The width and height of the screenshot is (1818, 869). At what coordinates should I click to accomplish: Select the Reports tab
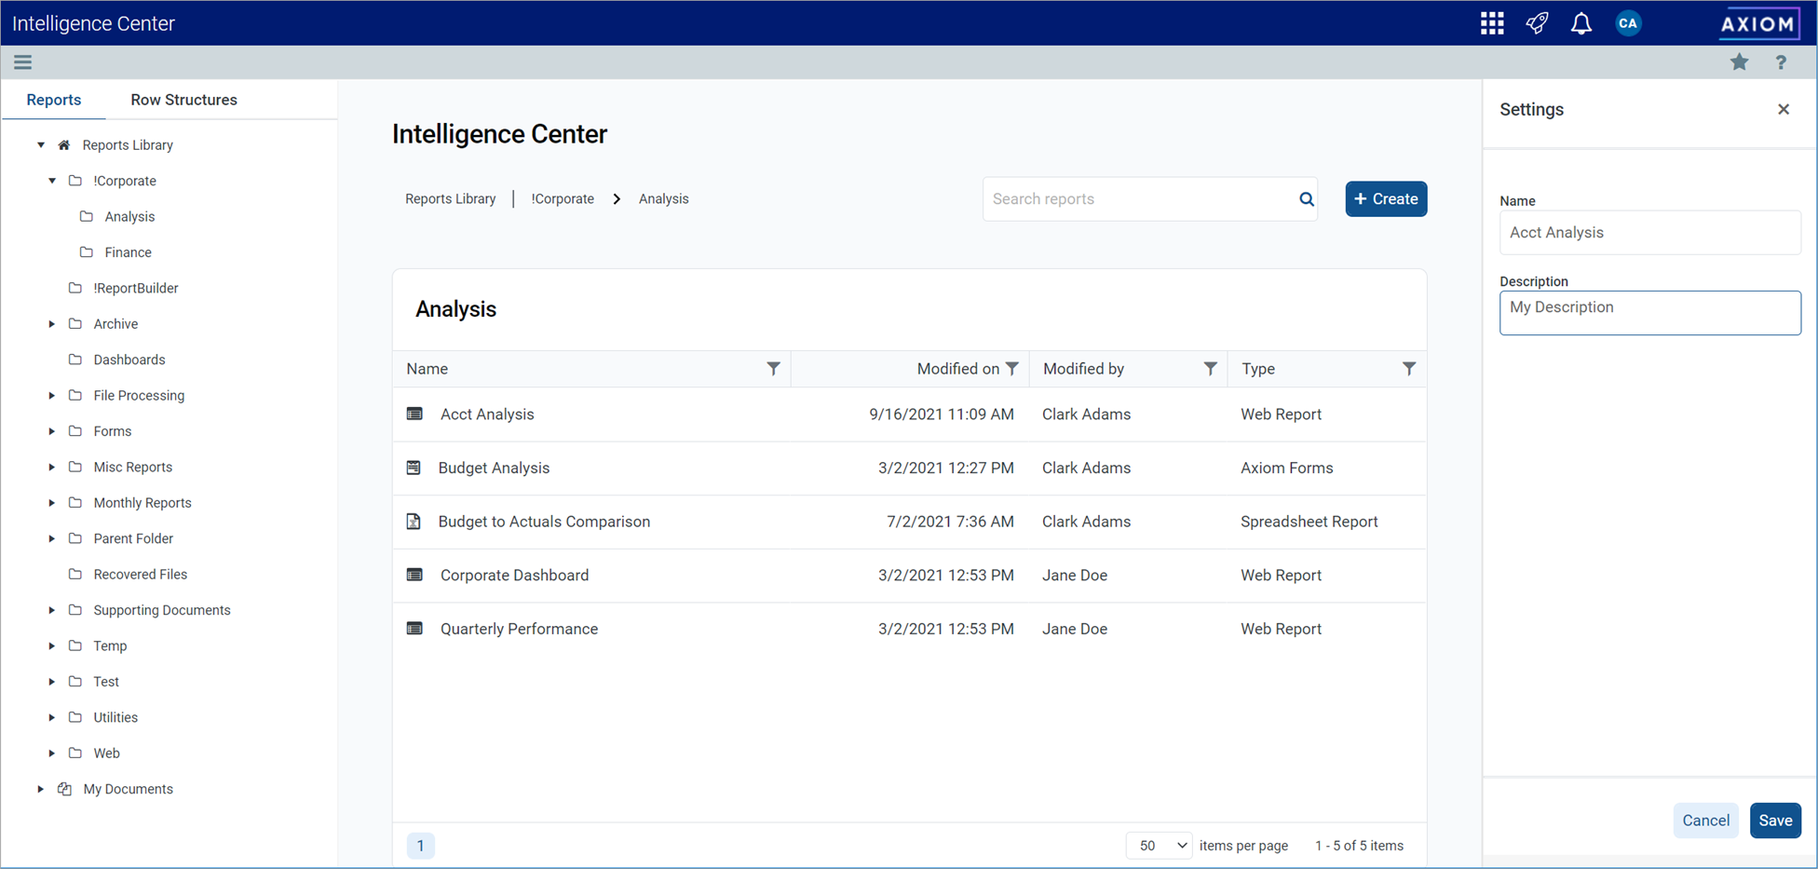click(x=53, y=100)
